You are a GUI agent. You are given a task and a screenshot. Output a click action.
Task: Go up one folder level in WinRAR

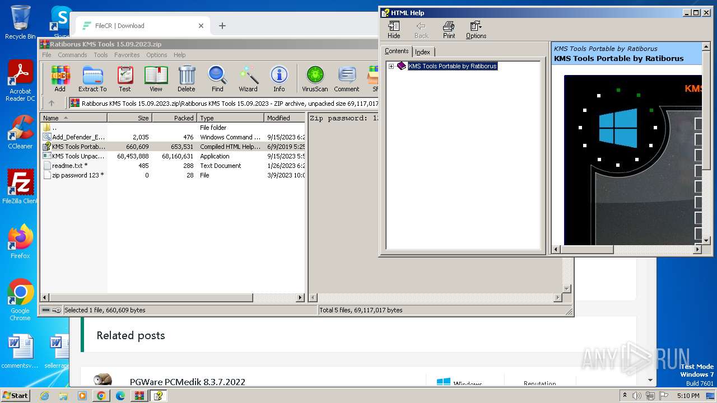52,103
